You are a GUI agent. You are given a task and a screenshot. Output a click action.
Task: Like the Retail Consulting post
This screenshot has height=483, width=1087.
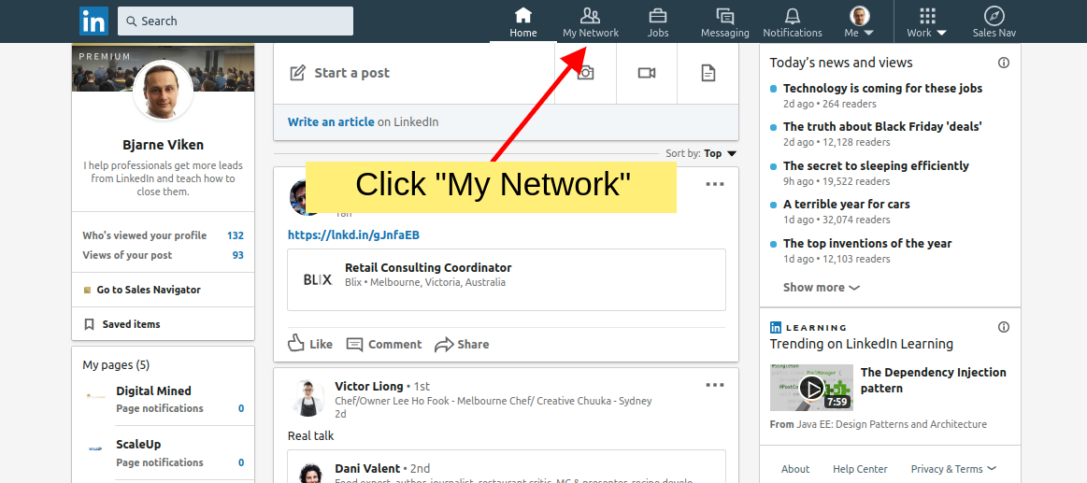pos(310,344)
